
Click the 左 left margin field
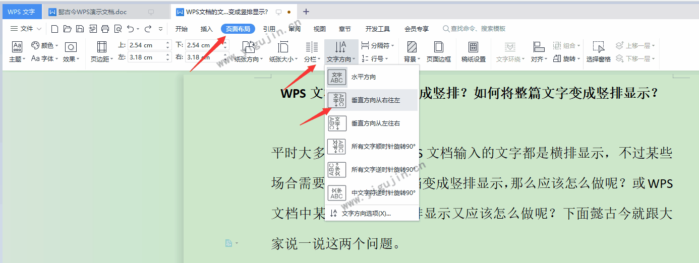coord(147,57)
